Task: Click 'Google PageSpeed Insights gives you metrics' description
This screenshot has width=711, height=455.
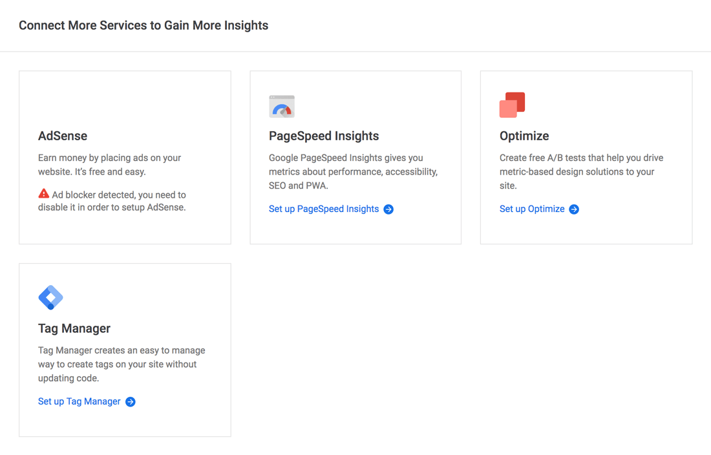Action: (x=353, y=172)
